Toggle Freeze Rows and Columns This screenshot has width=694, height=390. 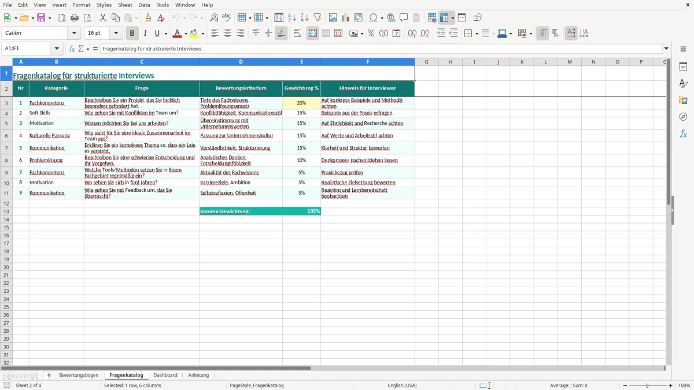(444, 18)
